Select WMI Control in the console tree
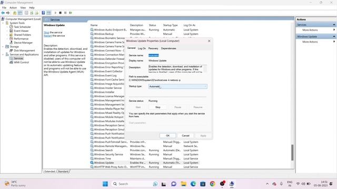 click(21, 62)
